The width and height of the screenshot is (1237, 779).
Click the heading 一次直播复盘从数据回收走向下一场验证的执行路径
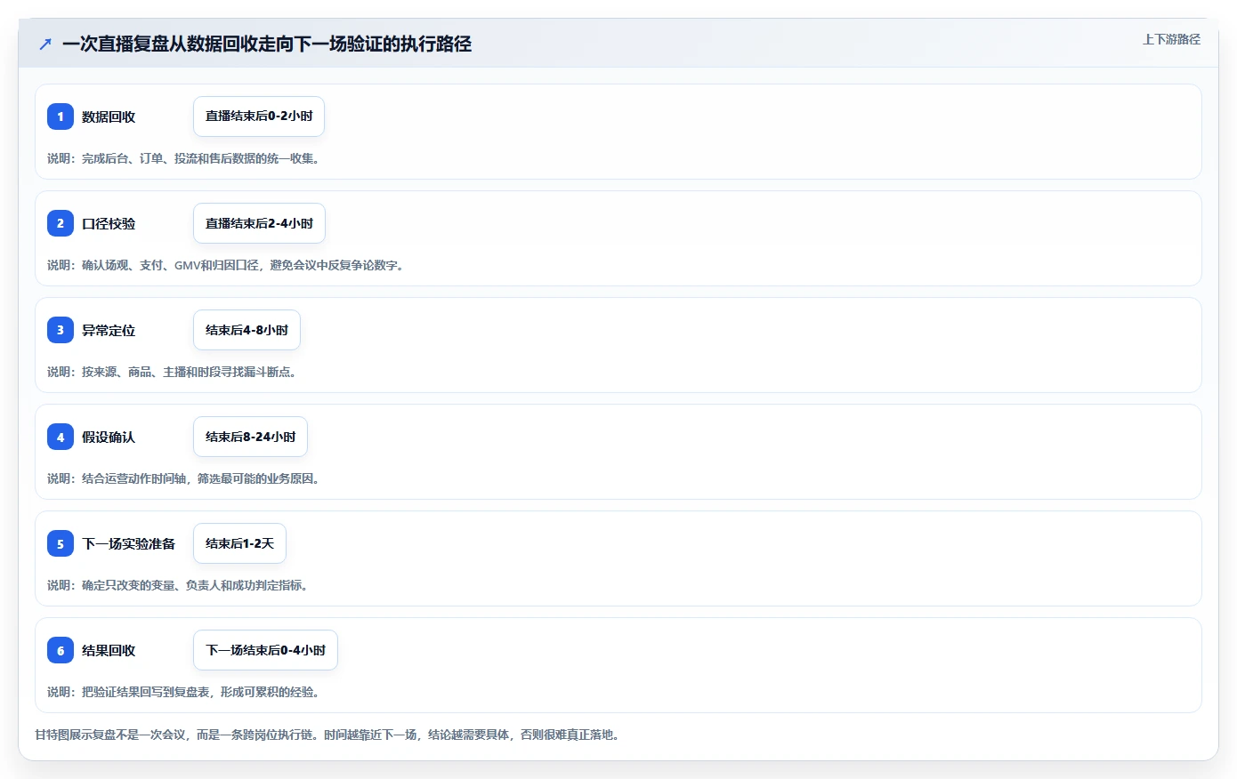click(x=267, y=44)
